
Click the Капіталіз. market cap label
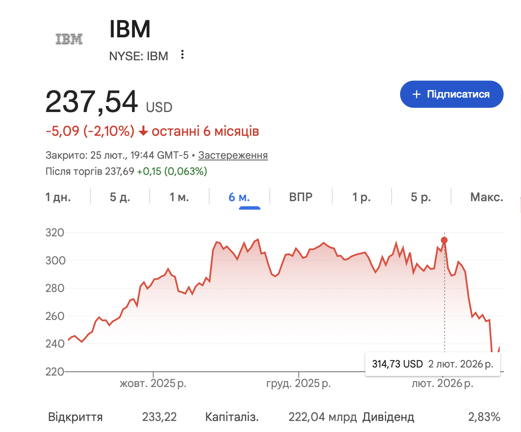(x=232, y=417)
